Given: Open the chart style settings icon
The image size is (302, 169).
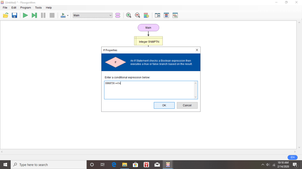Looking at the screenshot, I should tap(146, 15).
